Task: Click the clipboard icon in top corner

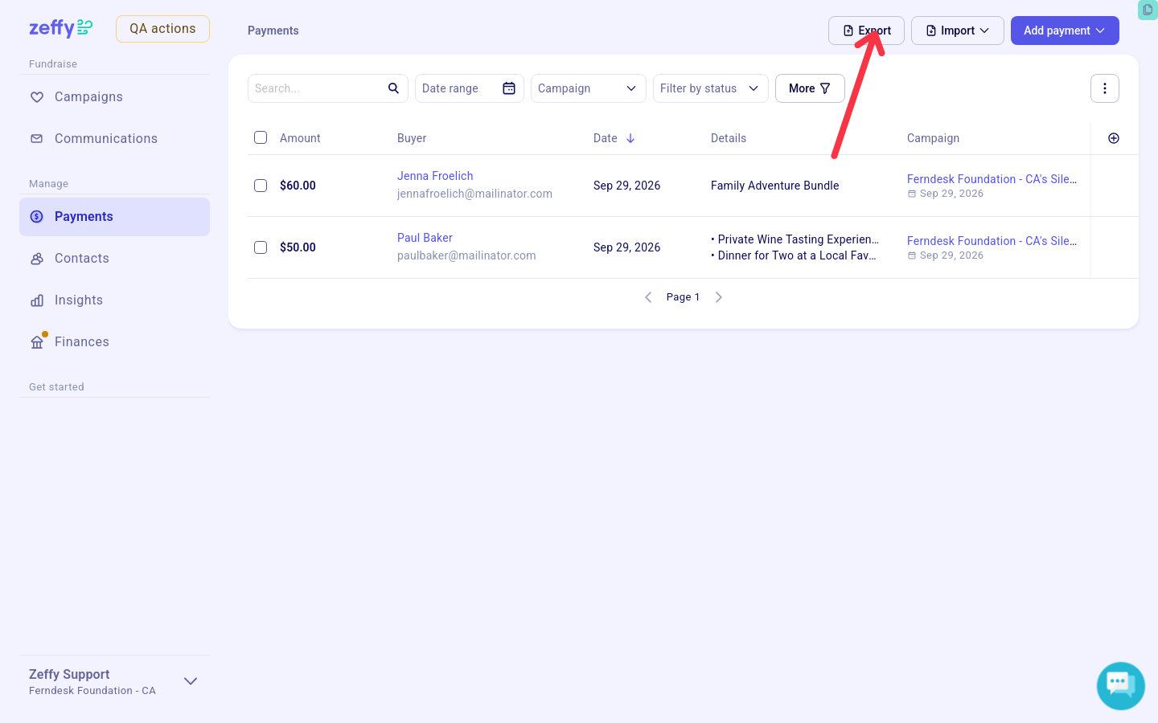Action: click(x=1148, y=10)
